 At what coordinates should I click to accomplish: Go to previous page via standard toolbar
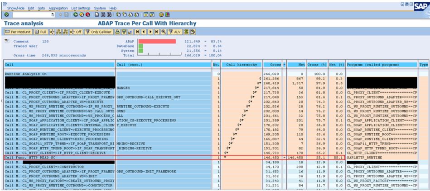pos(125,14)
